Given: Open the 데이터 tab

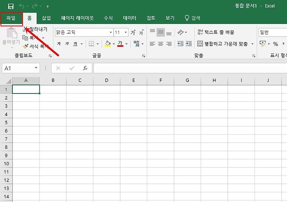Looking at the screenshot, I should click(x=130, y=18).
